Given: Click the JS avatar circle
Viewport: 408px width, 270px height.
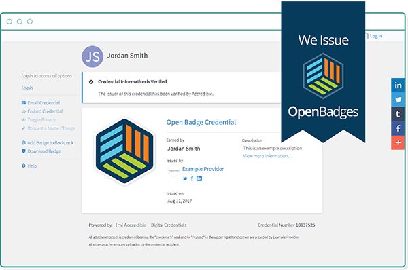Looking at the screenshot, I should (x=92, y=56).
